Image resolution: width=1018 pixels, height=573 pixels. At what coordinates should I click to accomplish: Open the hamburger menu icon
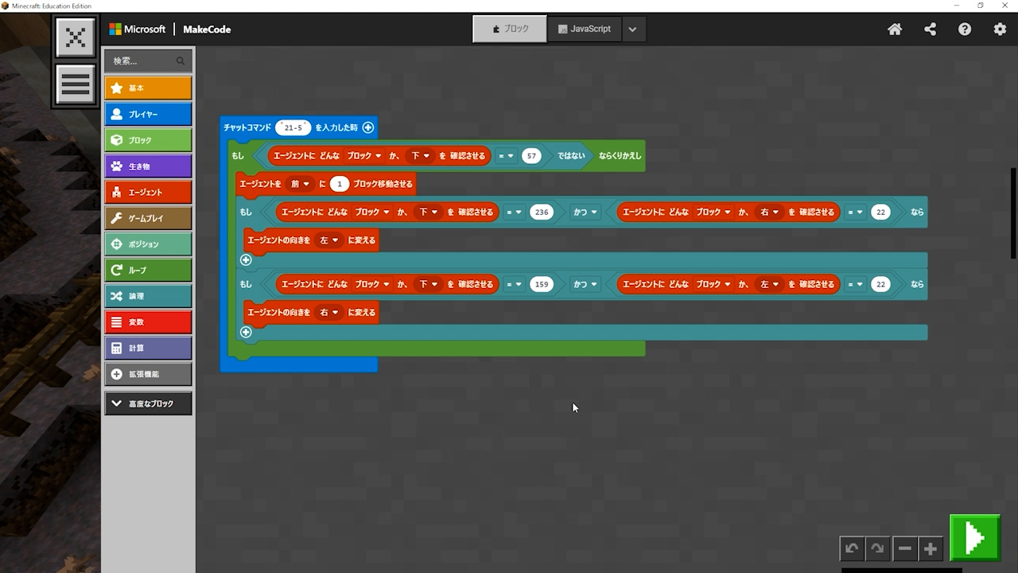point(76,84)
